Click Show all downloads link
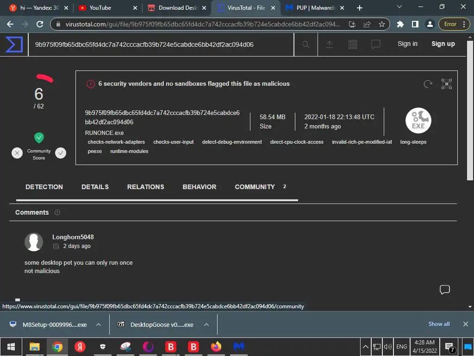Image resolution: width=474 pixels, height=356 pixels. pos(439,324)
